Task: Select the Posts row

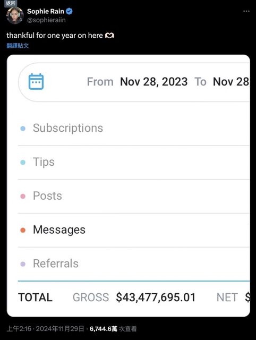Action: (x=134, y=196)
